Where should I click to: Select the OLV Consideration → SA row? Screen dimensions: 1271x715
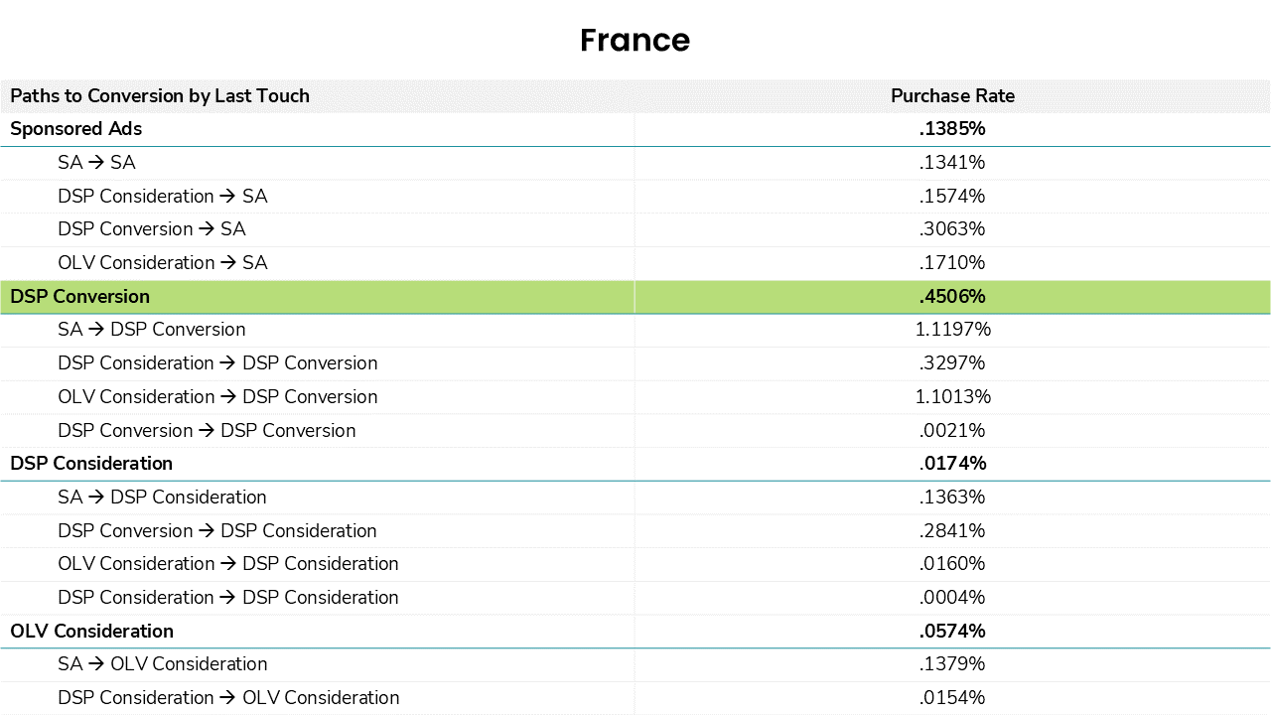[635, 263]
